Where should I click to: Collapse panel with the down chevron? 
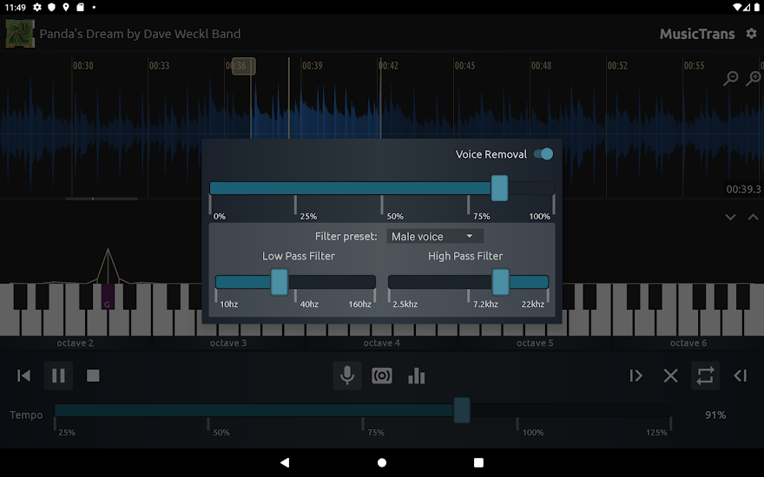[x=731, y=217]
